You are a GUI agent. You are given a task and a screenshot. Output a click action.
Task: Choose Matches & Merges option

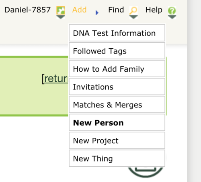(x=117, y=105)
